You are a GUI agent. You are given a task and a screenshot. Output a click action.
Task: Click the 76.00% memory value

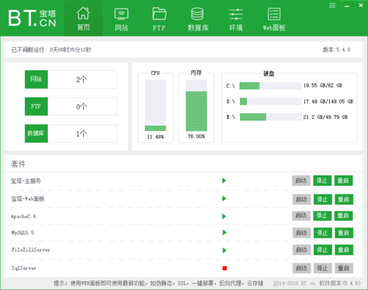[197, 137]
